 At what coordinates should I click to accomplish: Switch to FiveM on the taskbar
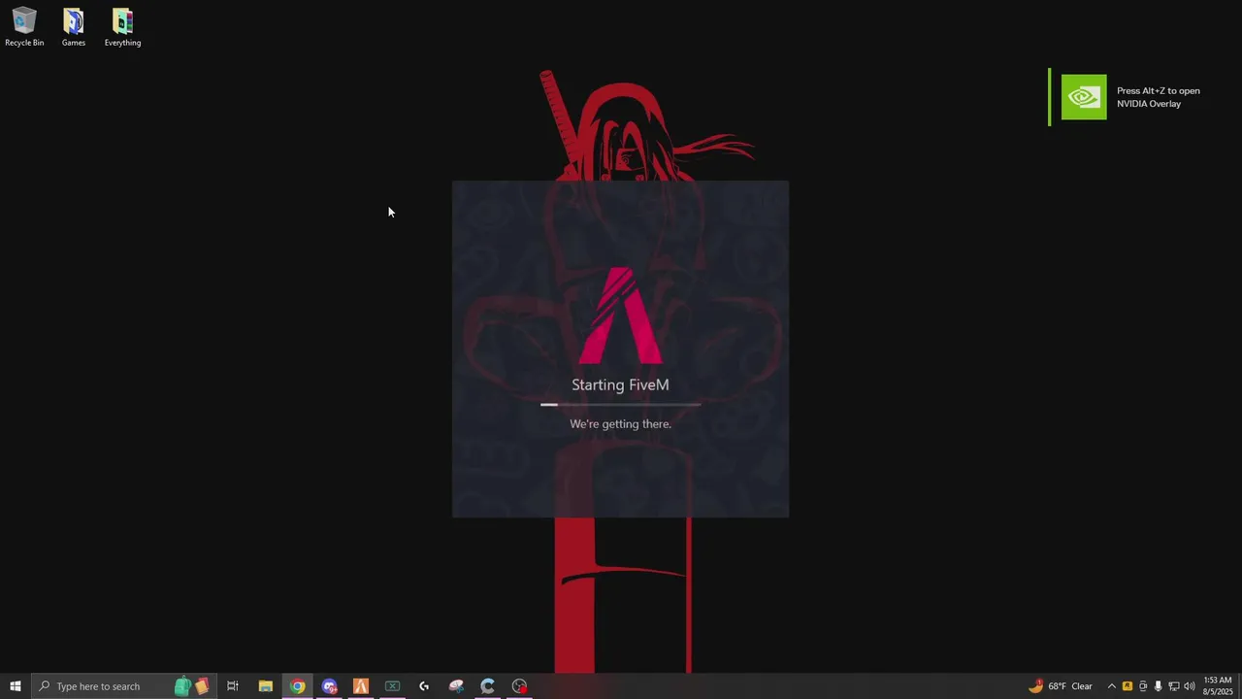tap(361, 686)
